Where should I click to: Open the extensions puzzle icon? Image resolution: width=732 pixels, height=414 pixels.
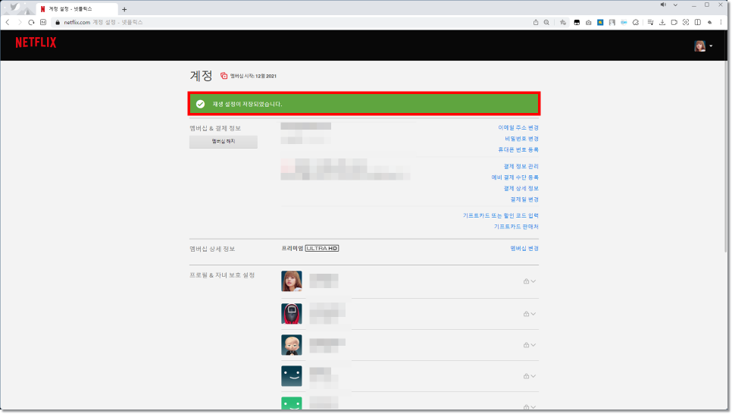click(635, 22)
